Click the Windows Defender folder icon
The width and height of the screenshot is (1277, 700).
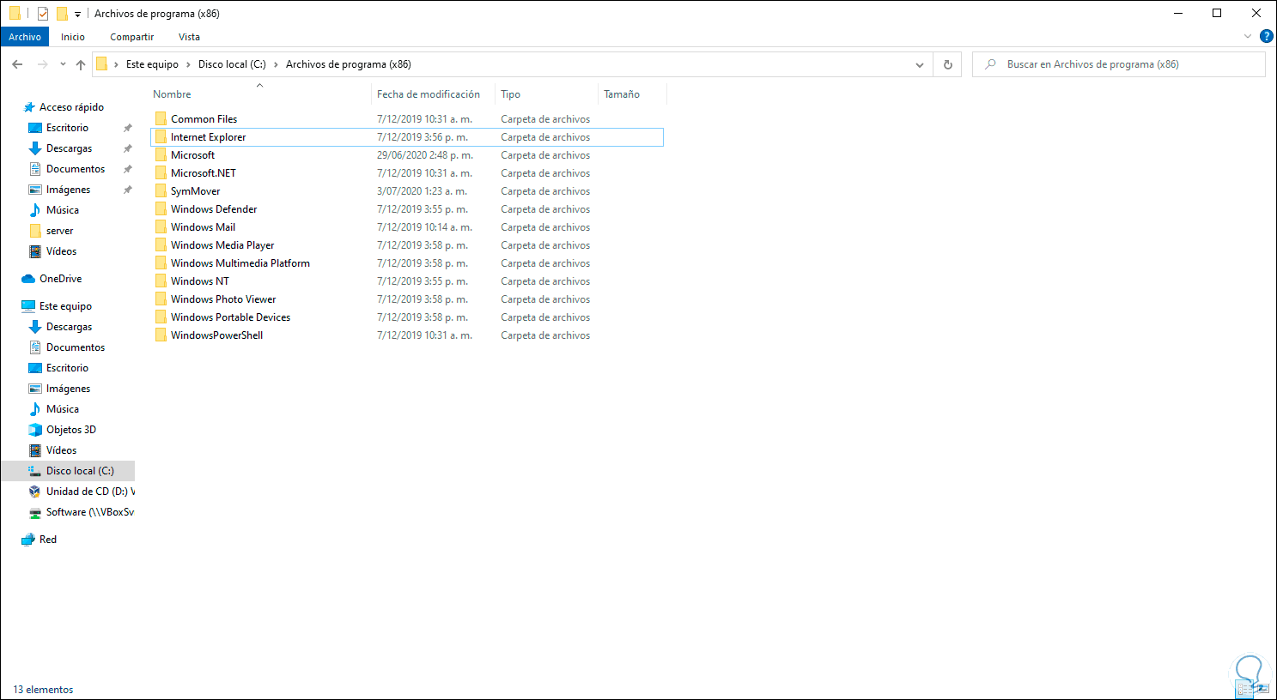tap(161, 209)
